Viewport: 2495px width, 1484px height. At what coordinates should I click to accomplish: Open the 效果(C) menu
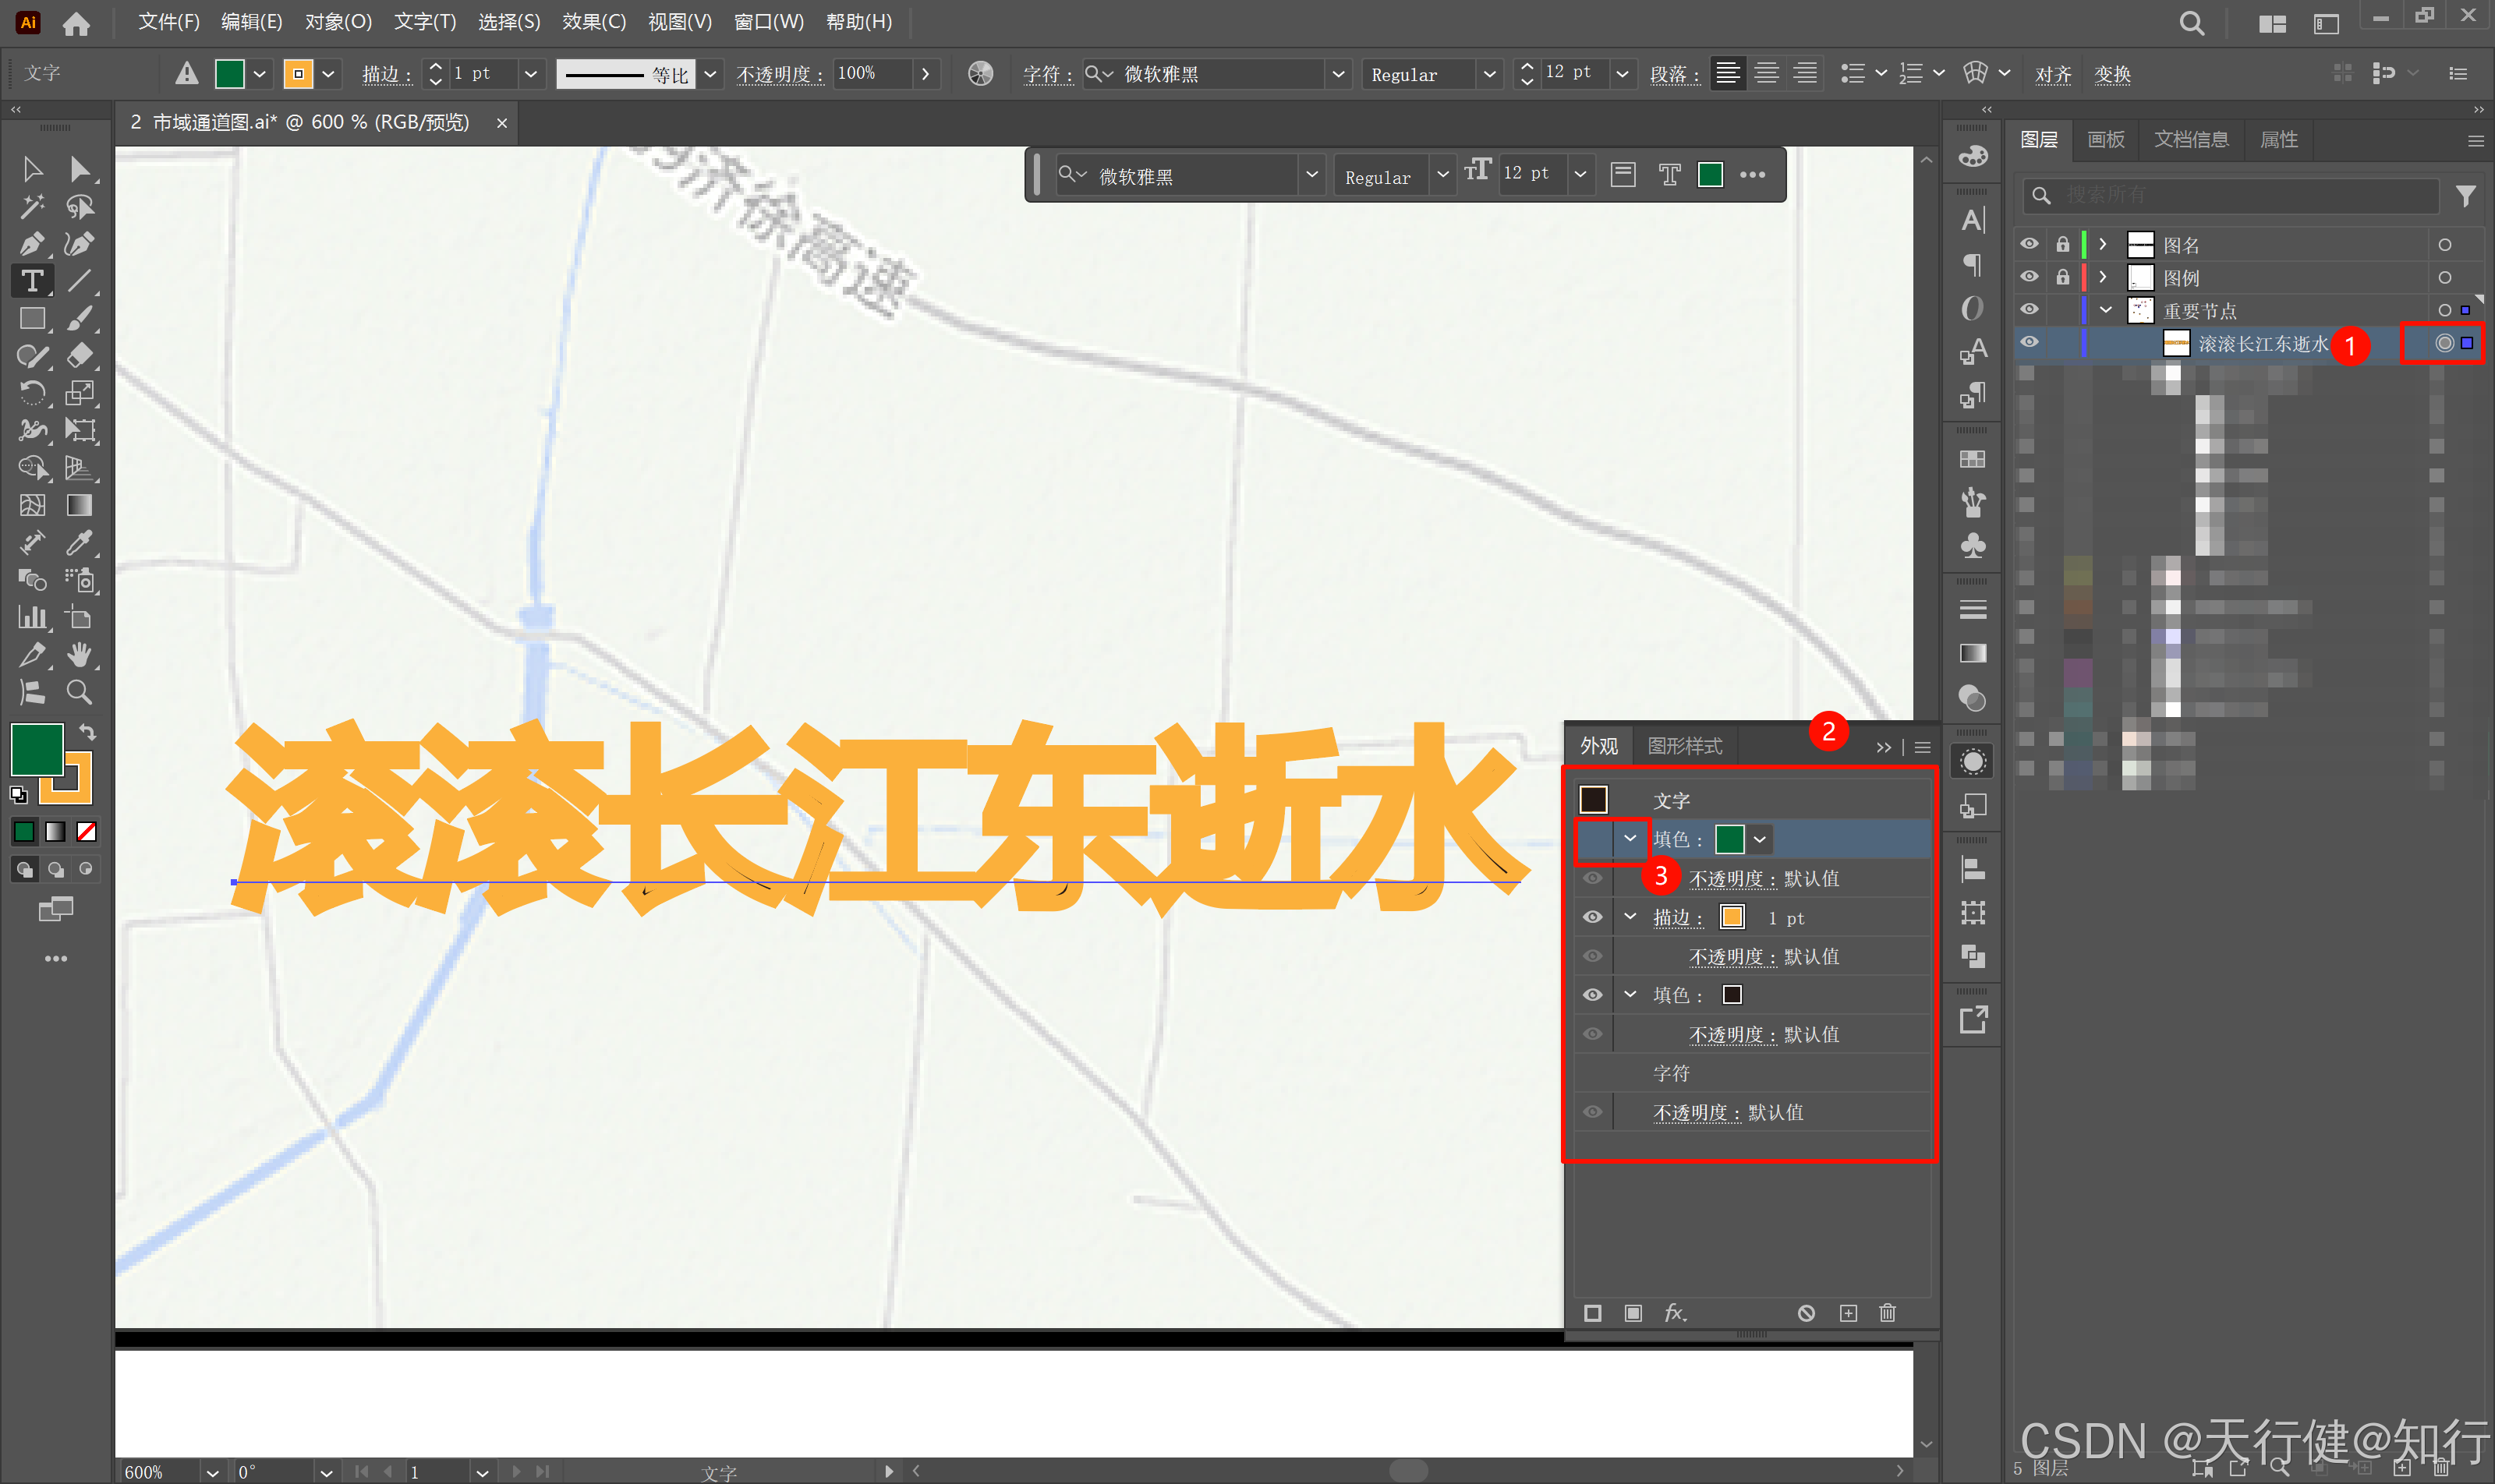coord(593,22)
